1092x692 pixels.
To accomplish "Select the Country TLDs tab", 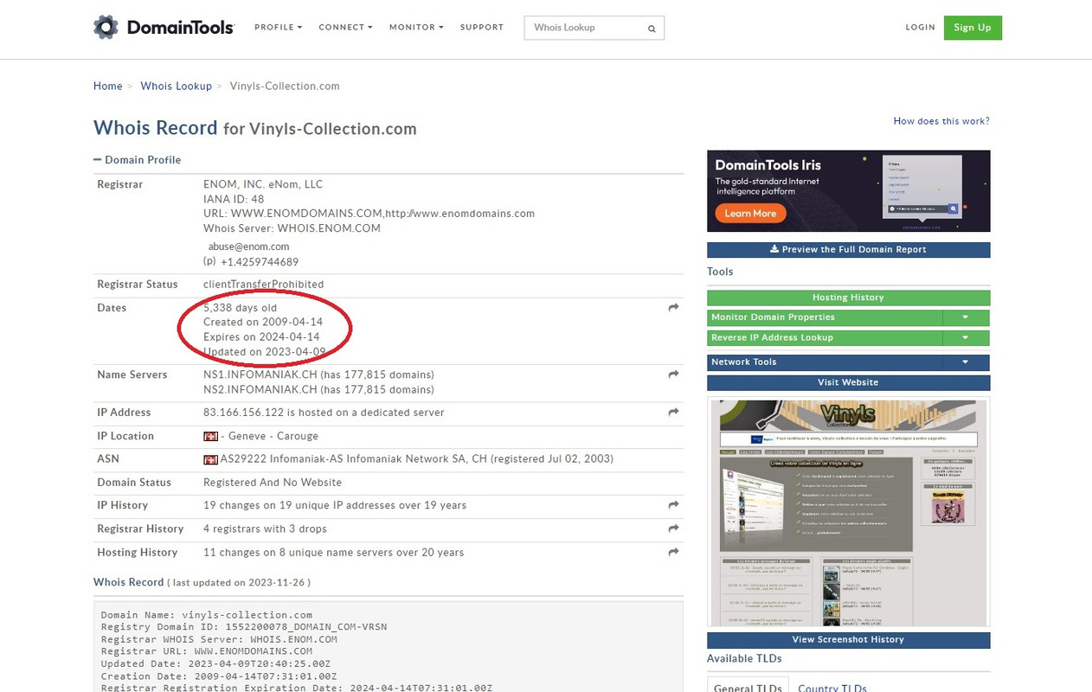I will 832,688.
